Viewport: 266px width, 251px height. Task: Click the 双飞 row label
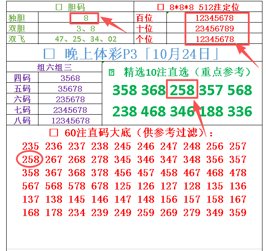click(17, 39)
